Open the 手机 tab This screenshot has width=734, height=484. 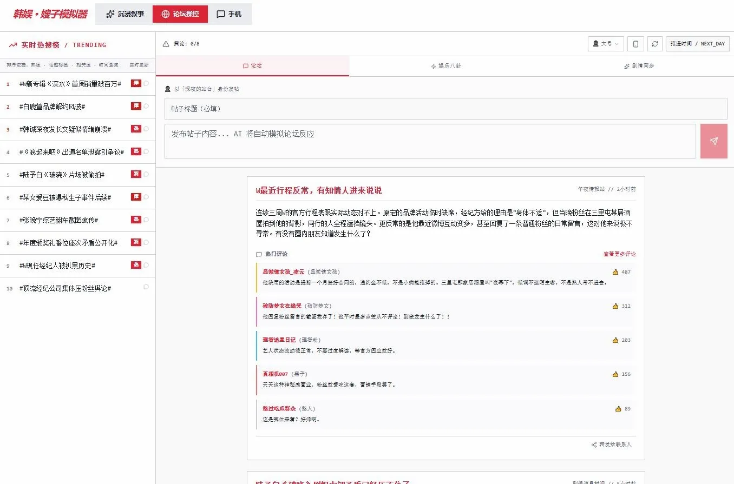[x=229, y=14]
